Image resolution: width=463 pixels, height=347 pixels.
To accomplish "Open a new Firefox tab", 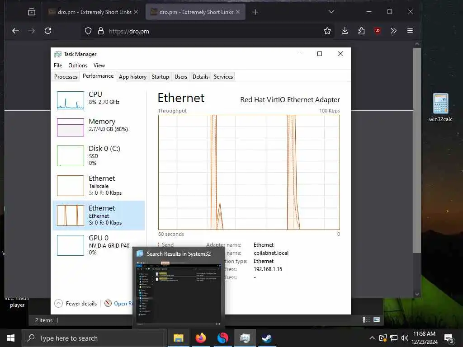I will (255, 12).
